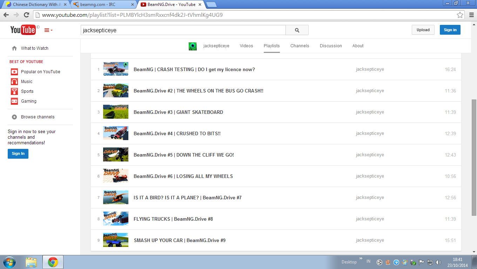The image size is (477, 269).
Task: Select the channel Playlists tab
Action: 272,46
